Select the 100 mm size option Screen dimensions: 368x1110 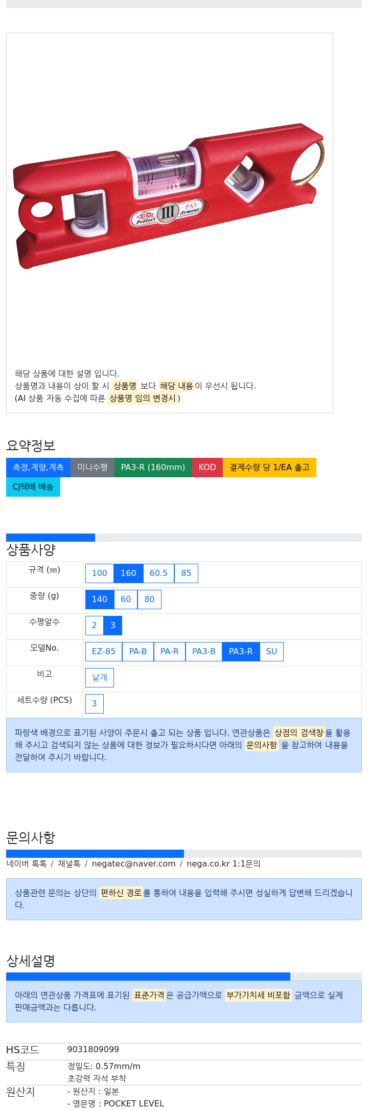click(100, 573)
